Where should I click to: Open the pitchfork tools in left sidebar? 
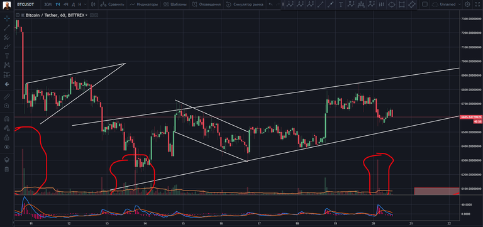pyautogui.click(x=7, y=37)
